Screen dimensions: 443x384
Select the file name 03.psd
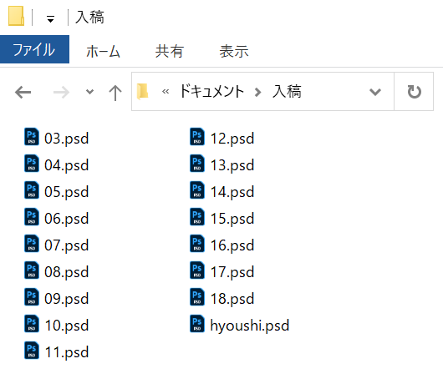pos(67,139)
